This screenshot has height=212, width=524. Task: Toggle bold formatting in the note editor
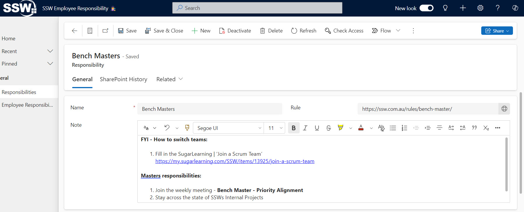click(x=294, y=128)
